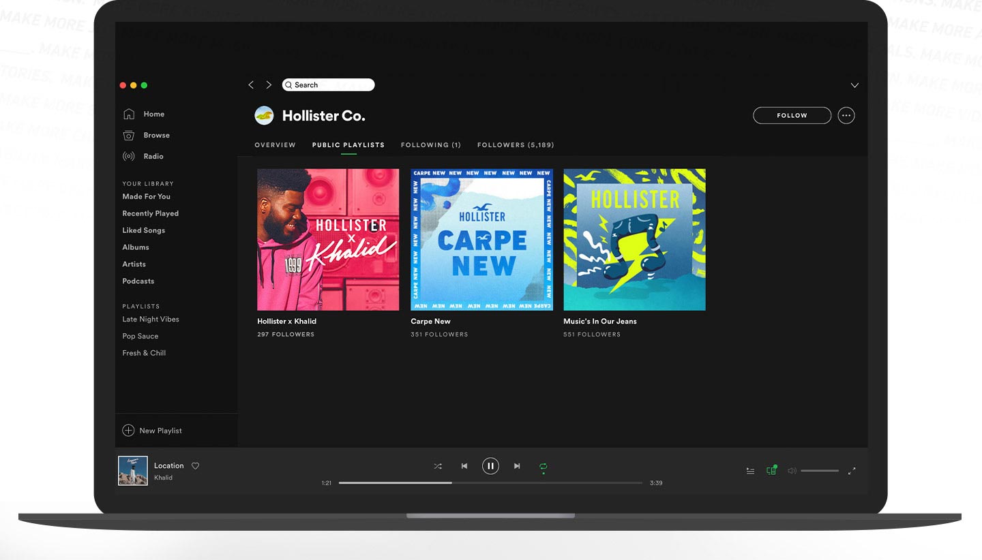Open Artists in Your Library
The image size is (982, 560).
[134, 264]
